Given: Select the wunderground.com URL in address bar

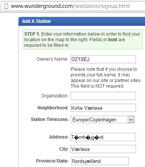Looking at the screenshot, I should point(70,6).
